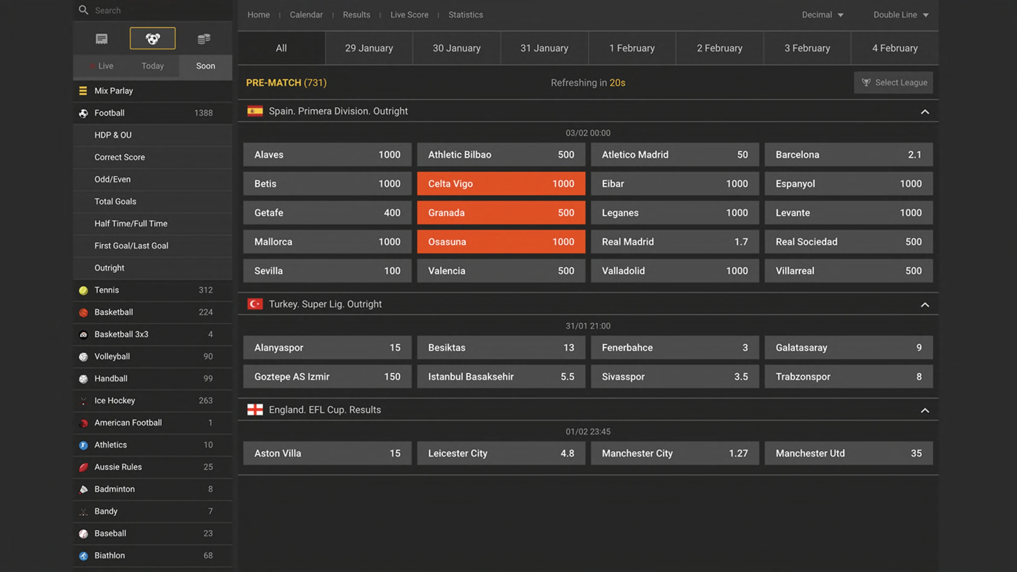Open the bet slip chat icon tab
The image size is (1017, 572).
[102, 38]
